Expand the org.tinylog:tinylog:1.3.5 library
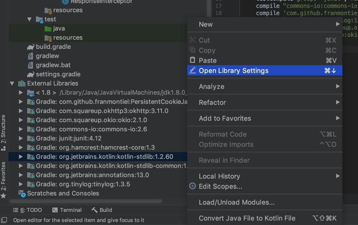Screen dimensions: 358x225 21,184
